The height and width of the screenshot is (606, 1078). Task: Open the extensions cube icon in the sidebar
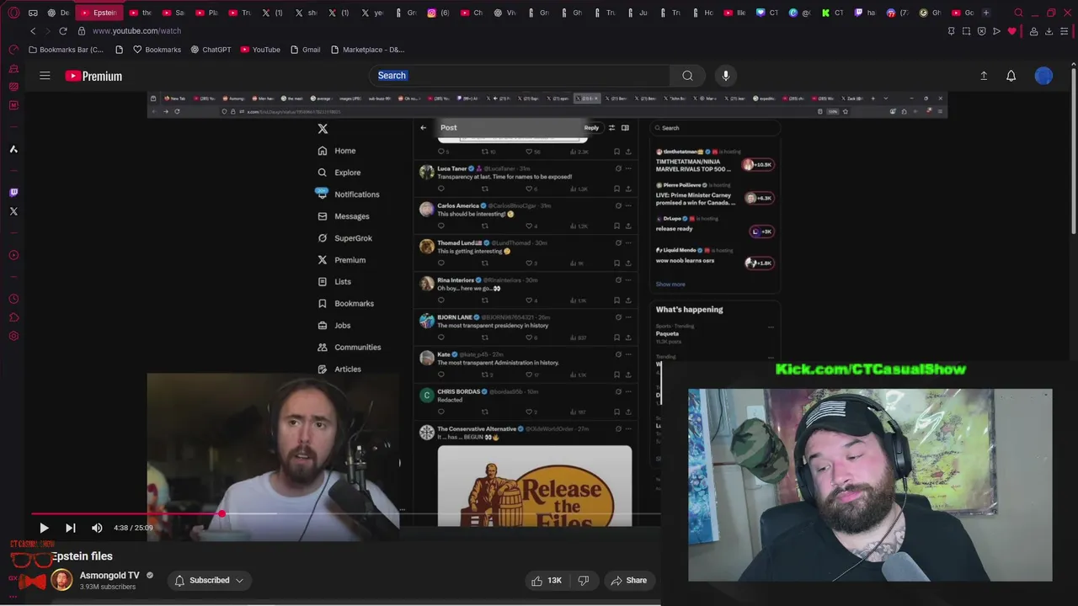point(13,317)
